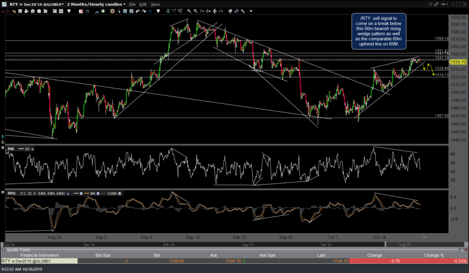Open the File menu
Screen dimensions: 469x273
(132, 4)
